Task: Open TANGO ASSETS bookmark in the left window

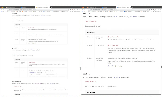Action: (x=55, y=12)
